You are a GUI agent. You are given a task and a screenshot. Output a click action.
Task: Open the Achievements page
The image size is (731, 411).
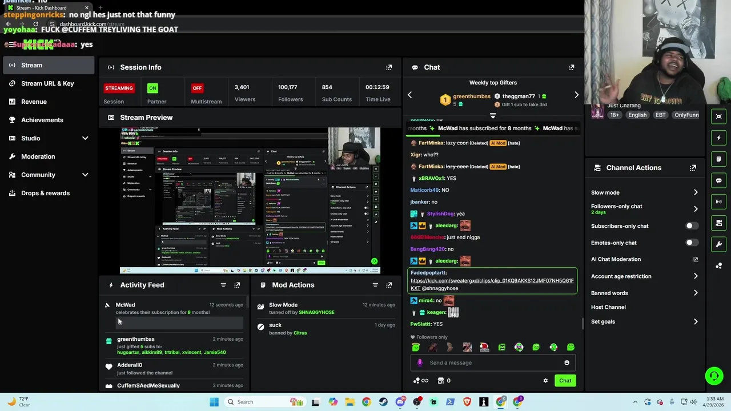pos(48,120)
